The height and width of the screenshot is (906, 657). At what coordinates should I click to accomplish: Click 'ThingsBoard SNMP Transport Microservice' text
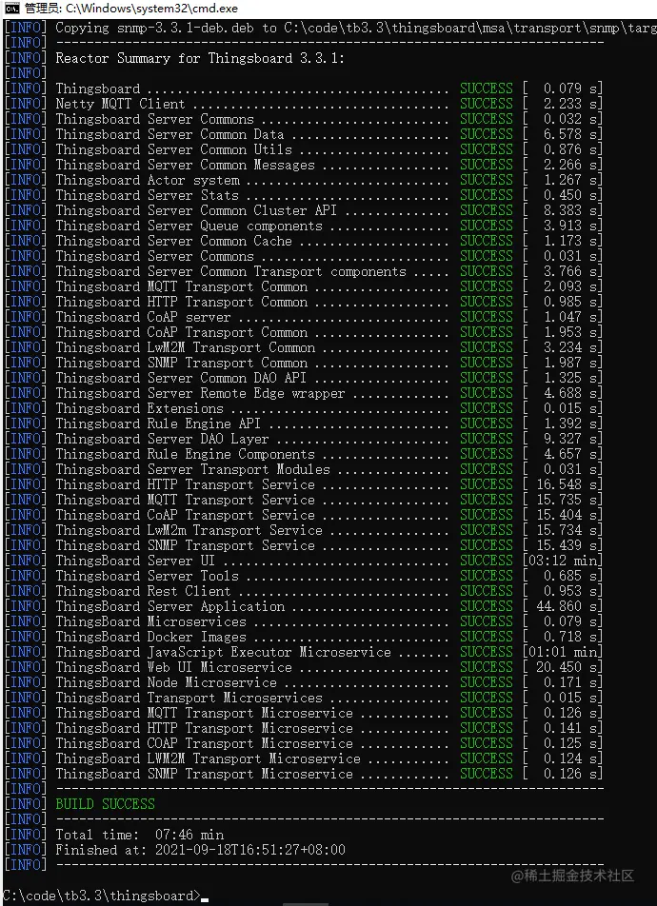tap(204, 774)
